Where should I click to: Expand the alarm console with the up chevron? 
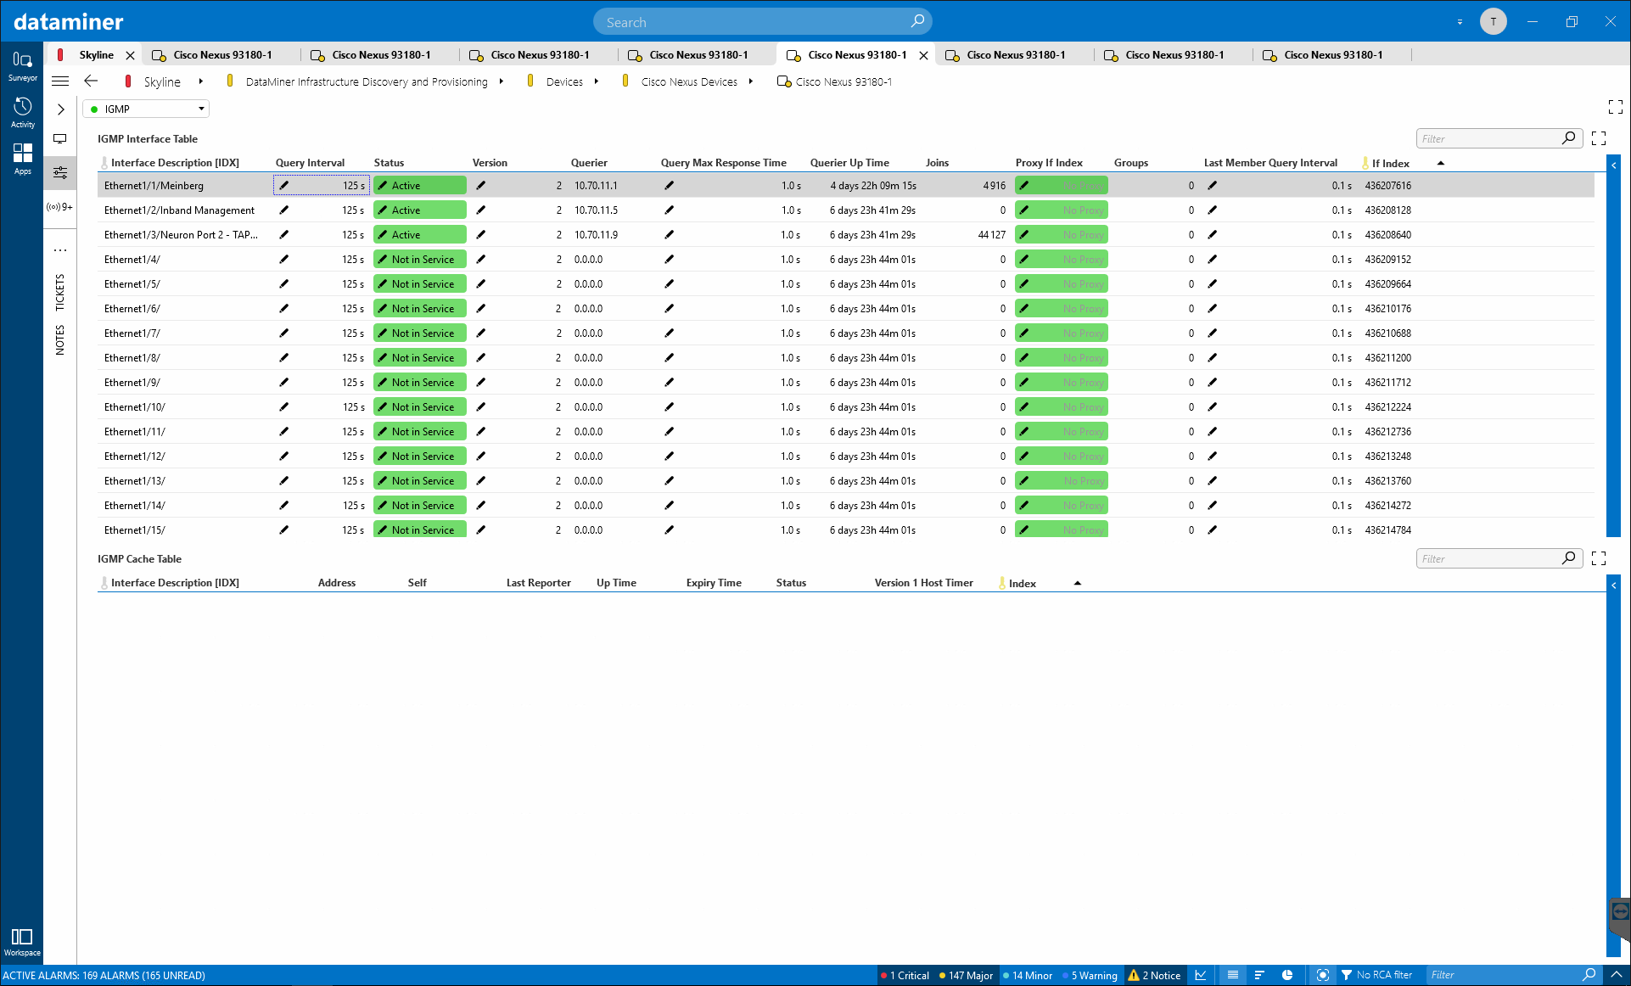click(x=1616, y=975)
